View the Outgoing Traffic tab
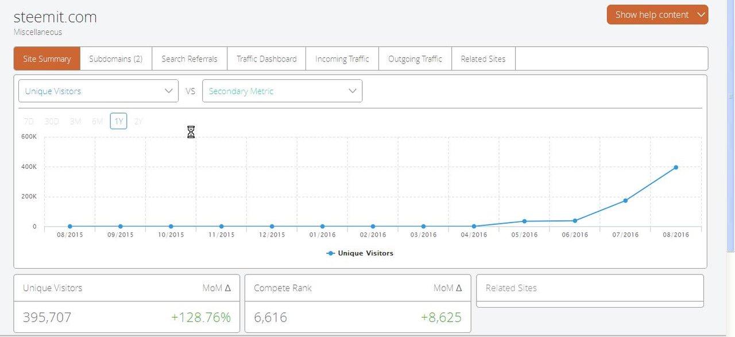This screenshot has width=735, height=337. 415,59
